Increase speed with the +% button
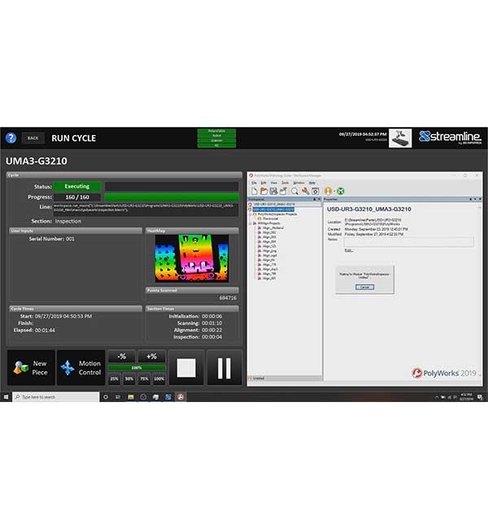This screenshot has width=488, height=529. click(x=151, y=356)
